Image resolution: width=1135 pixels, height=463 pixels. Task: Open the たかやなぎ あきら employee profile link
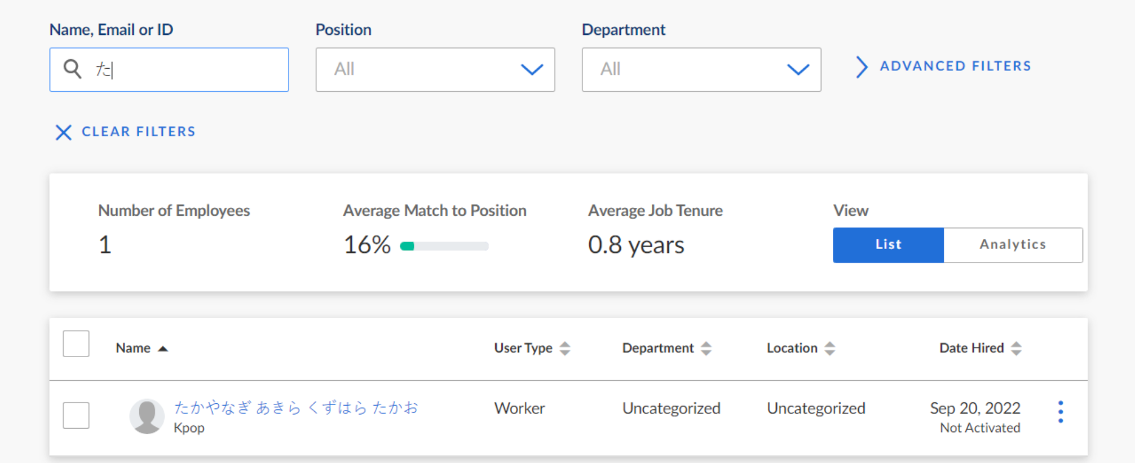pyautogui.click(x=296, y=407)
